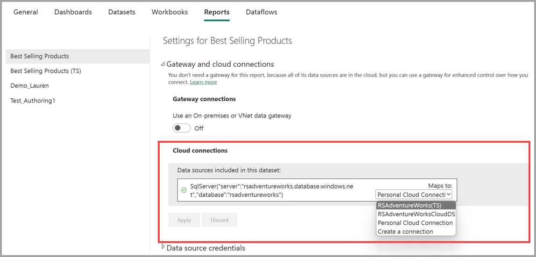Click the Settings for Best Selling Products heading

tap(227, 41)
